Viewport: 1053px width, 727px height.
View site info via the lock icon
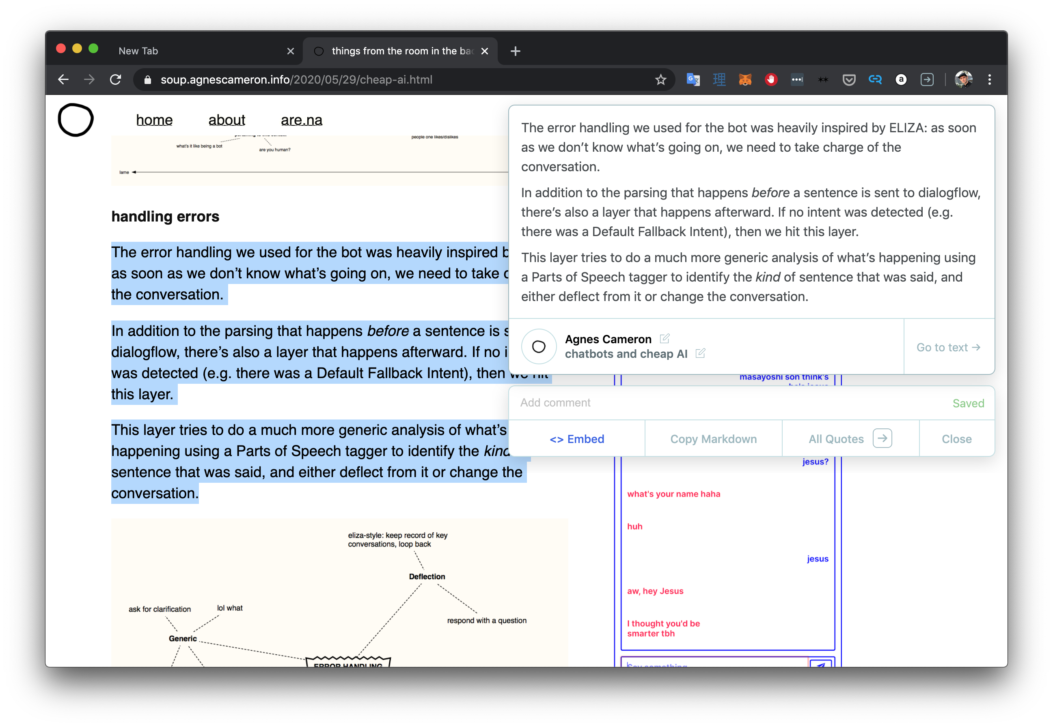pyautogui.click(x=147, y=80)
